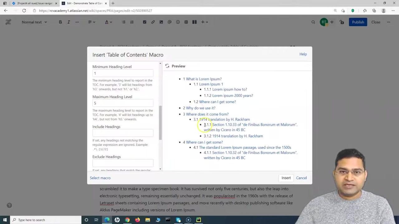The width and height of the screenshot is (399, 224).
Task: Open the help question mark icon
Action: (9, 205)
